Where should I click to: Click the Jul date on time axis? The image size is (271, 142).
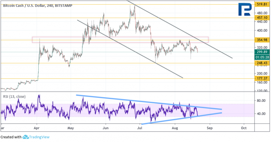point(139,128)
